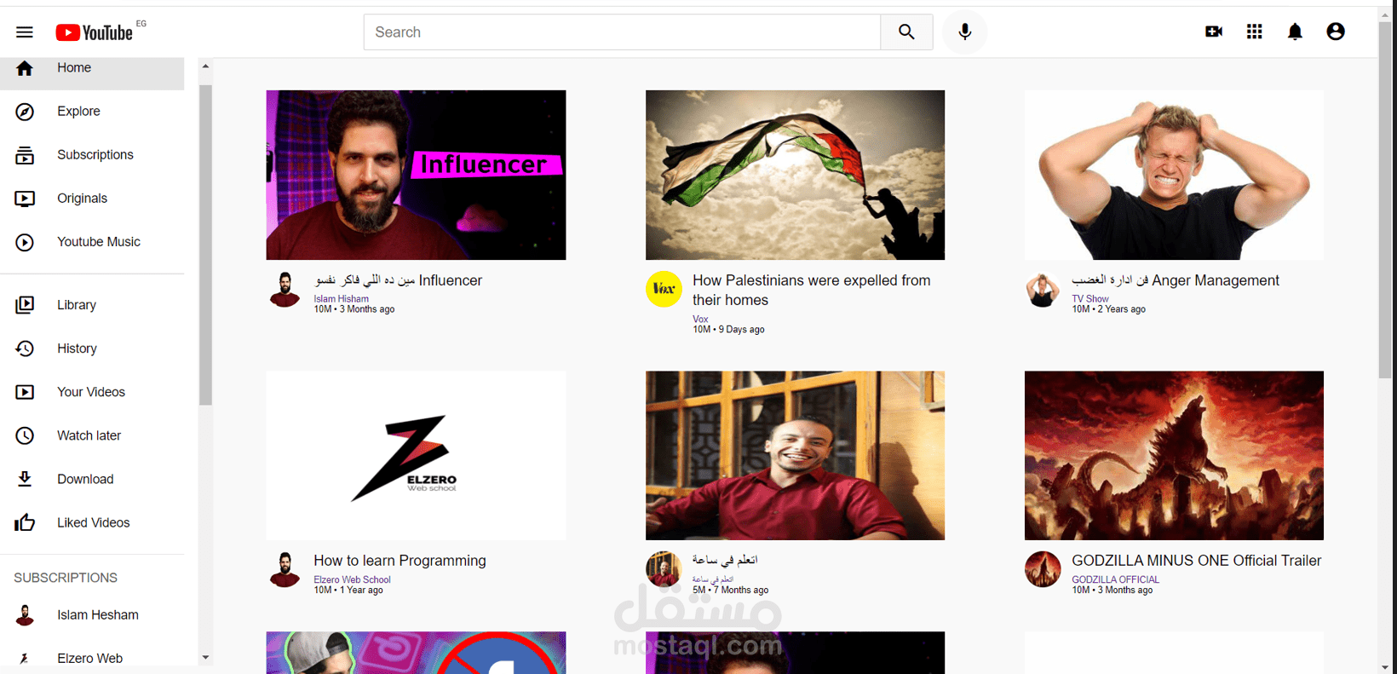1397x674 pixels.
Task: Click the Download arrow icon
Action: click(25, 479)
